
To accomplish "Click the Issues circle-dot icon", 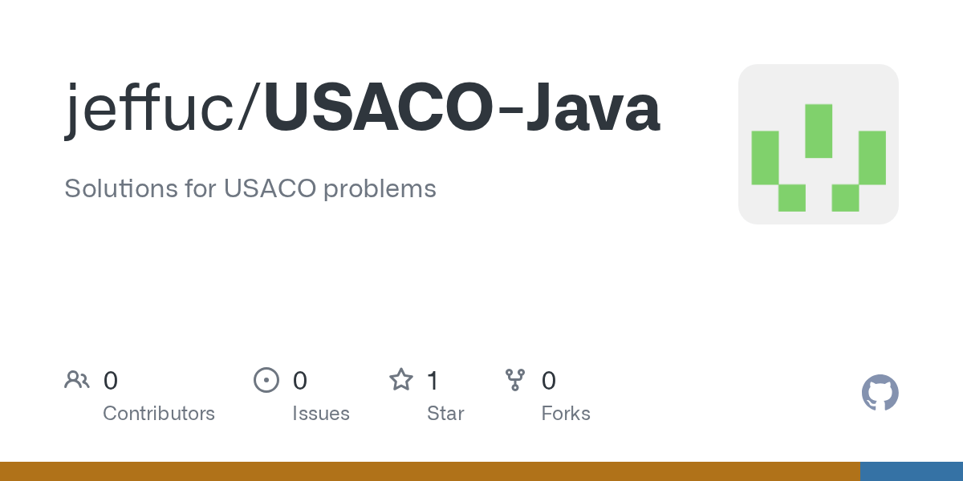I will (266, 380).
